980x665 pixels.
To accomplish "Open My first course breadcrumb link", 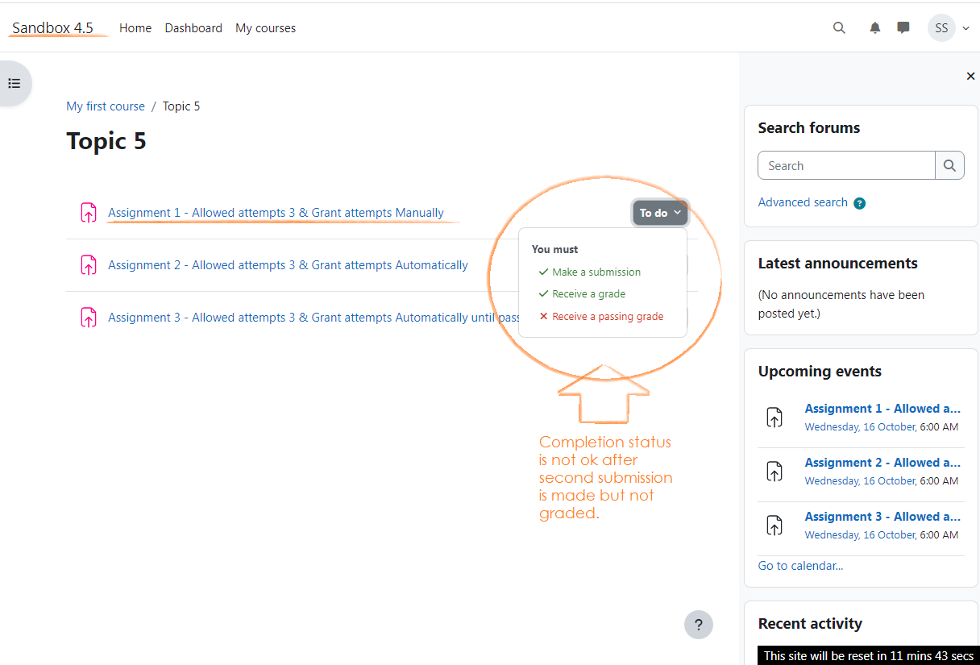I will coord(106,106).
